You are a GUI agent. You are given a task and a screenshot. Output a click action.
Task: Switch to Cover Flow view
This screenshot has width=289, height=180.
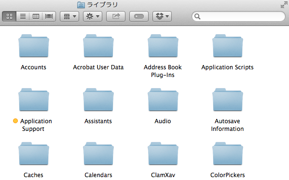pos(49,16)
